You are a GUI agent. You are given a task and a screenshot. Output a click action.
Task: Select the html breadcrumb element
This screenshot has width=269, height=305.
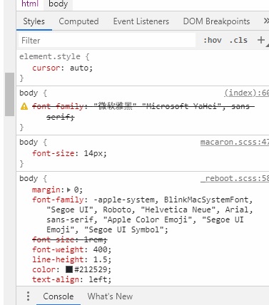pyautogui.click(x=30, y=4)
